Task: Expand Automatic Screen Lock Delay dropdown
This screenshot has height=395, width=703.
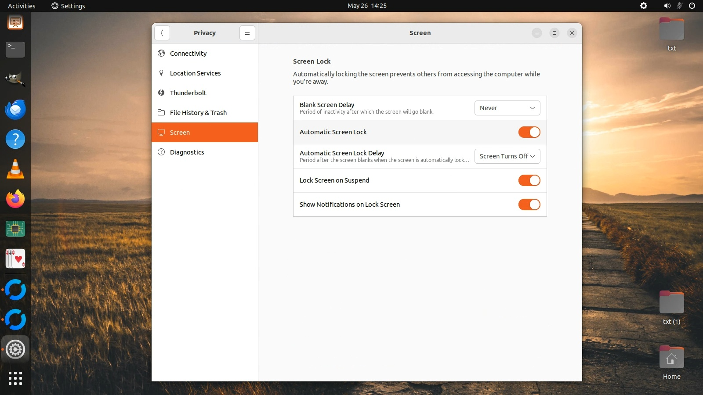Action: point(507,156)
